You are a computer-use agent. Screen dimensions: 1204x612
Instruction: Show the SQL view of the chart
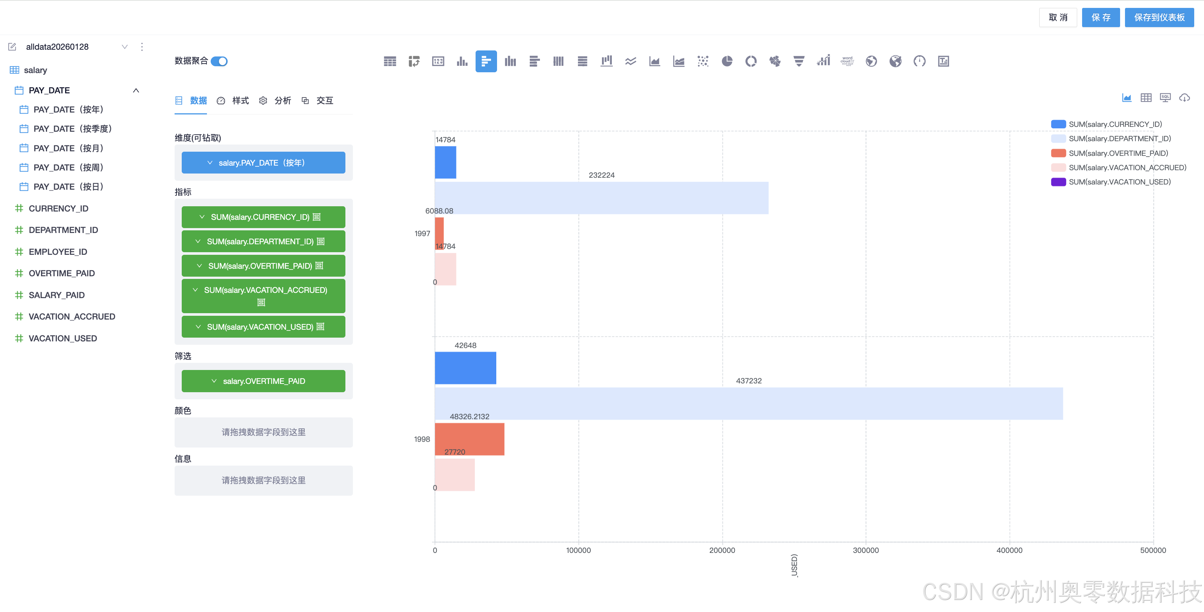point(1165,98)
